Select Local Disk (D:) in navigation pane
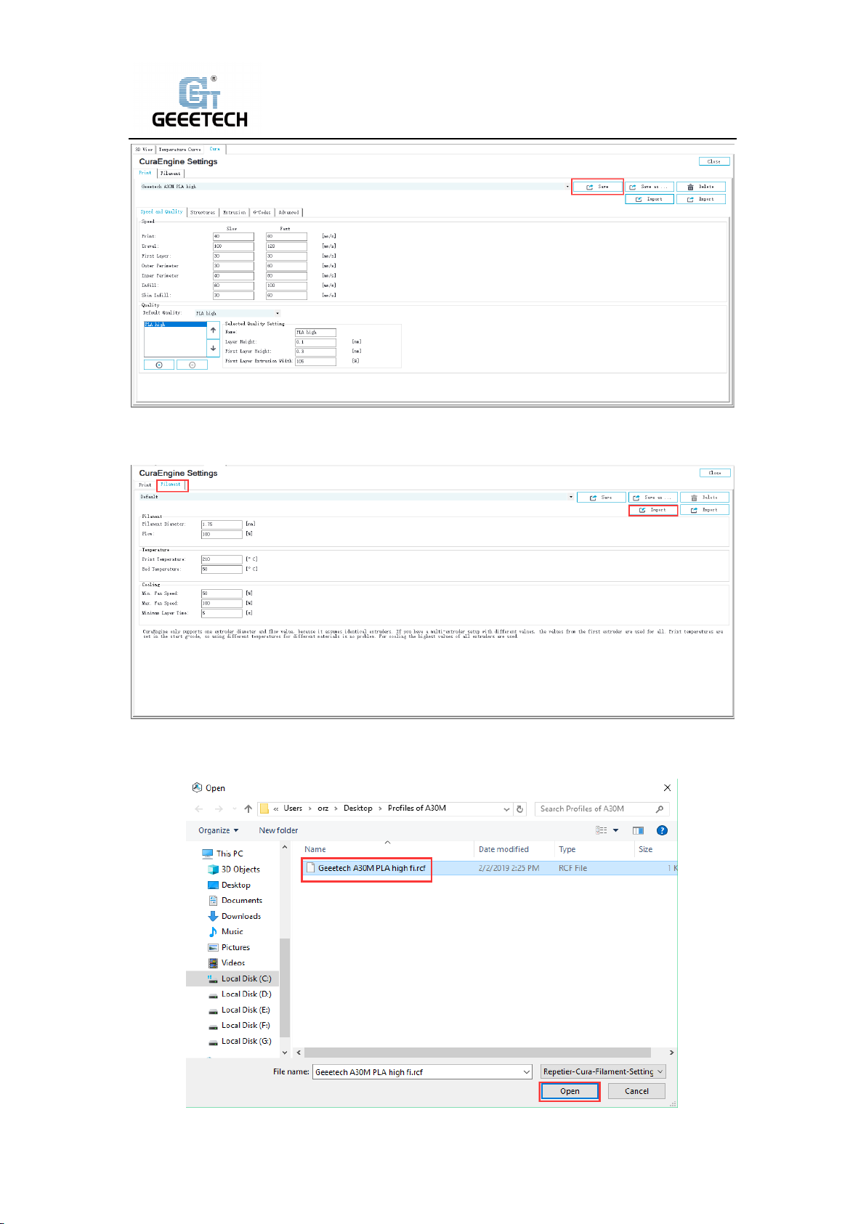The height and width of the screenshot is (1224, 866). pos(246,994)
